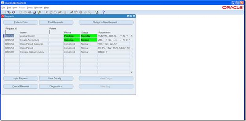Screen dimensions: 246x121
Task: Open the Window menu
Action: pos(38,7)
